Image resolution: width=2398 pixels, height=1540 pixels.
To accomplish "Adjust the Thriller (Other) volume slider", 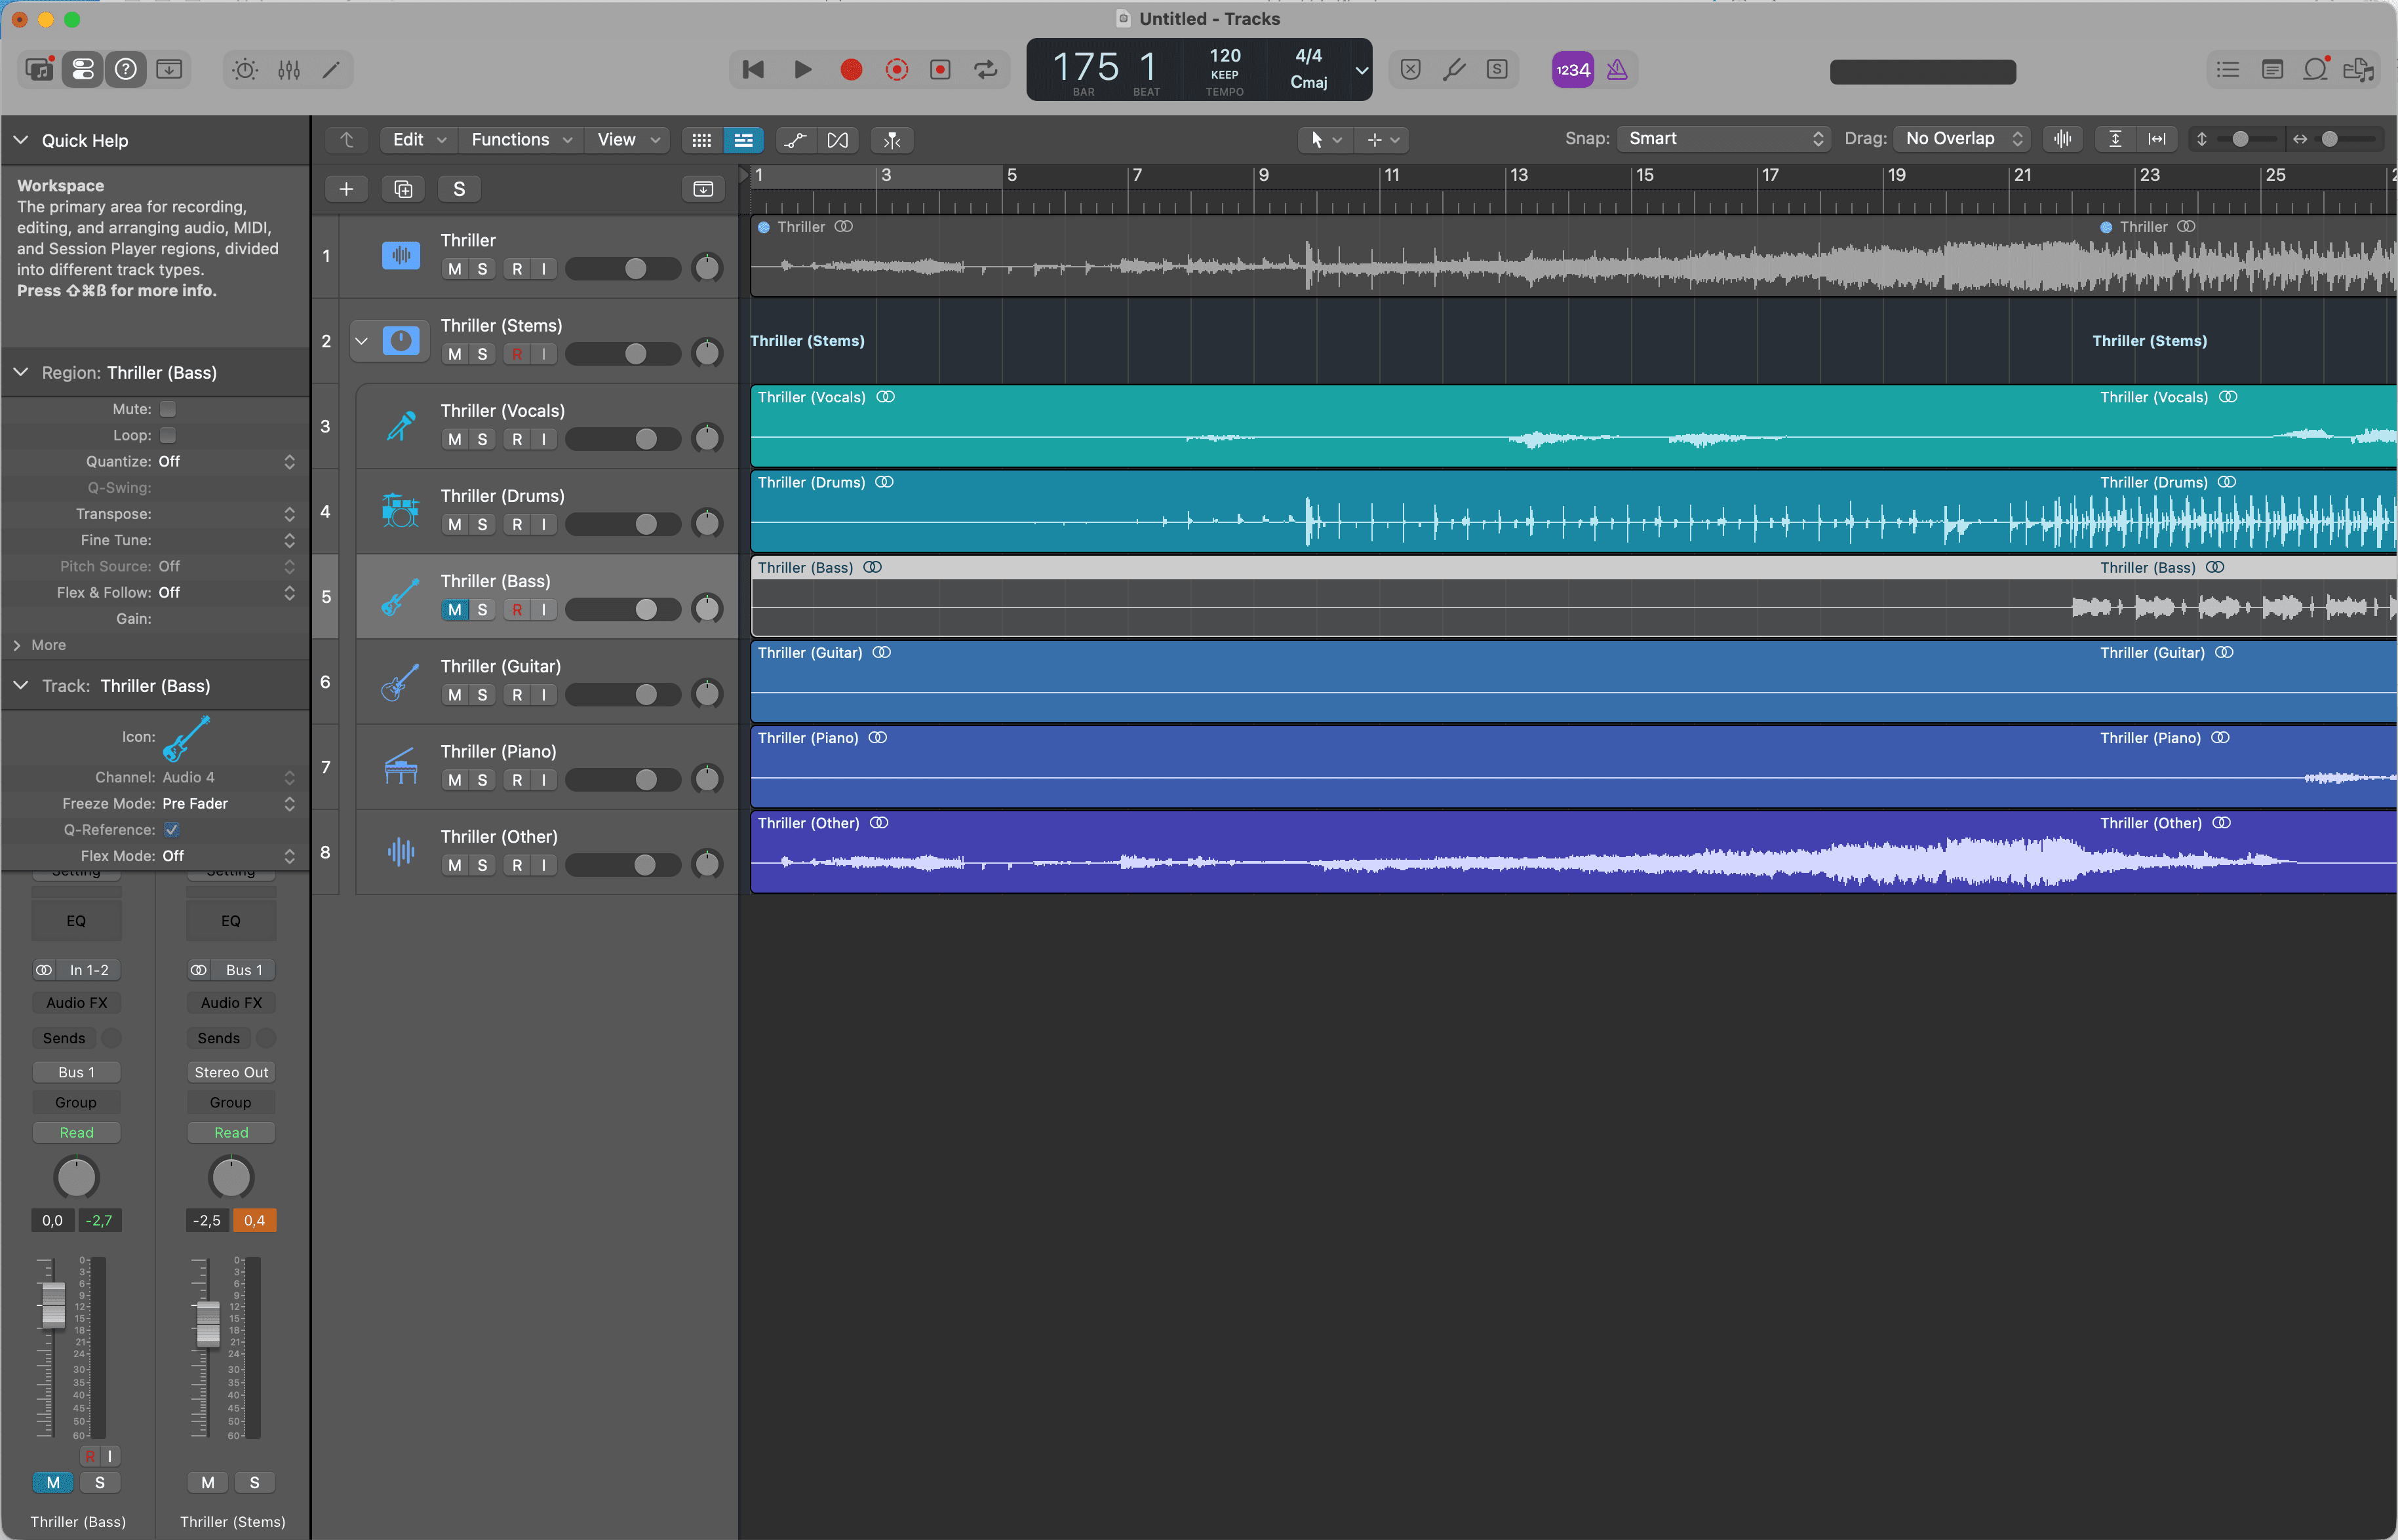I will (644, 865).
